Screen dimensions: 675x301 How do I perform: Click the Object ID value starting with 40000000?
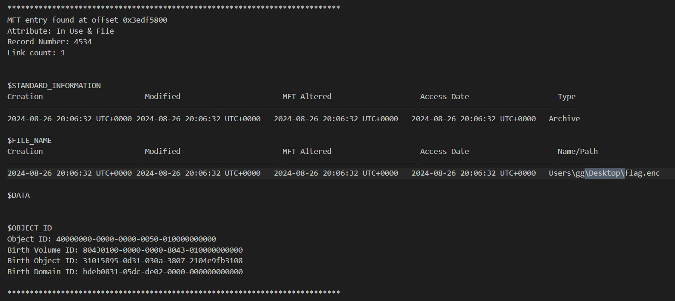click(136, 239)
